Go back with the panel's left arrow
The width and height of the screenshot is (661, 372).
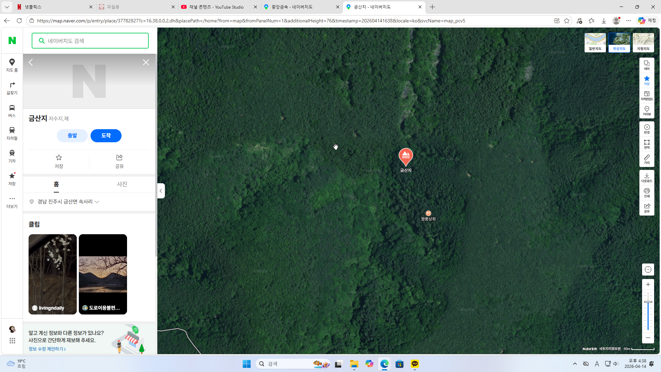(x=31, y=62)
